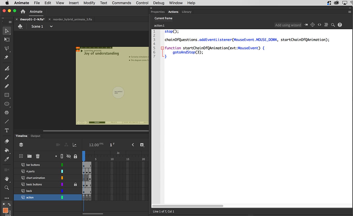Open the Commands menu
The width and height of the screenshot is (353, 216).
[121, 3]
